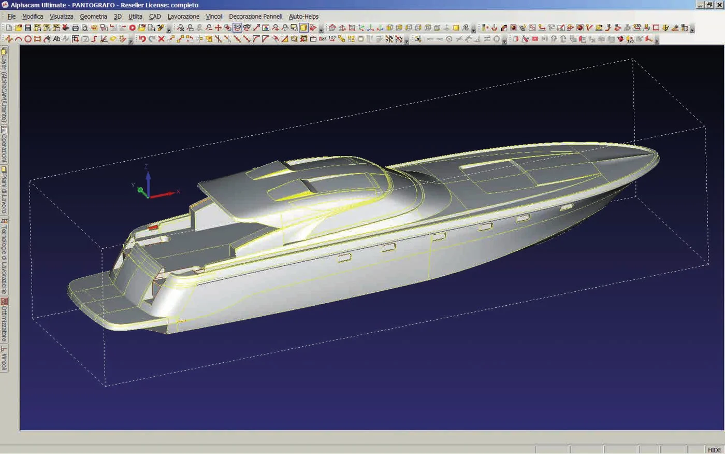Select the red S spline tool
This screenshot has width=725, height=454.
point(94,39)
